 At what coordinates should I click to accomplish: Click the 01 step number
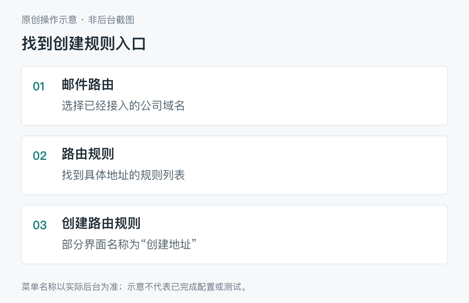pos(39,87)
